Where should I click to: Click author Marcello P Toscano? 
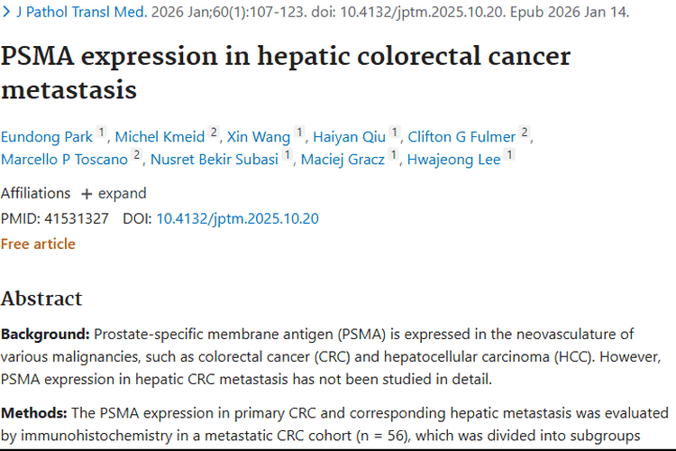tap(64, 160)
